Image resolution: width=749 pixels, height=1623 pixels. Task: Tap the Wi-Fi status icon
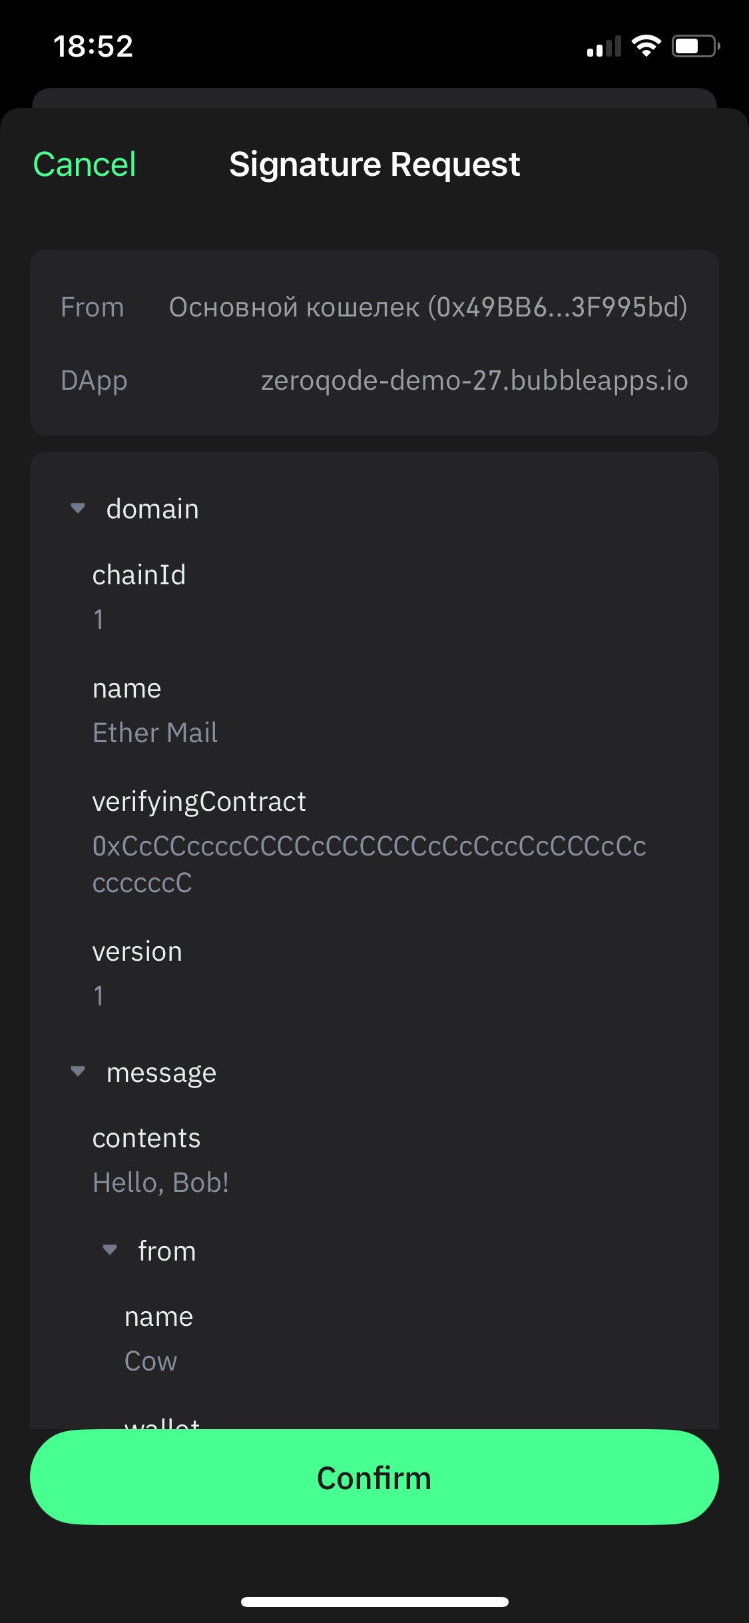[x=646, y=46]
